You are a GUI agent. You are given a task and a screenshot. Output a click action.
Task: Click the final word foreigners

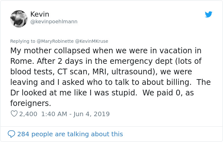tap(31, 103)
